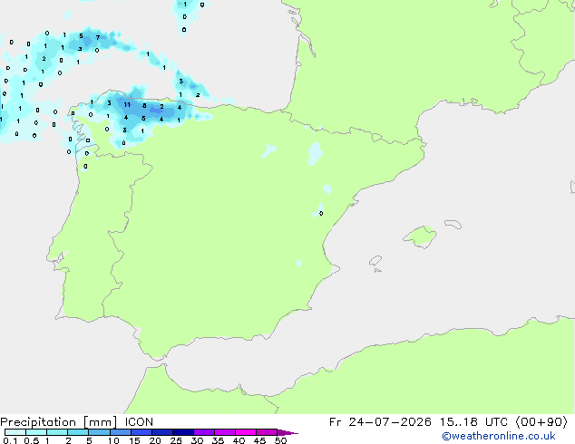
Task: Click the "11" precipitation value on the map
Action: 127,105
